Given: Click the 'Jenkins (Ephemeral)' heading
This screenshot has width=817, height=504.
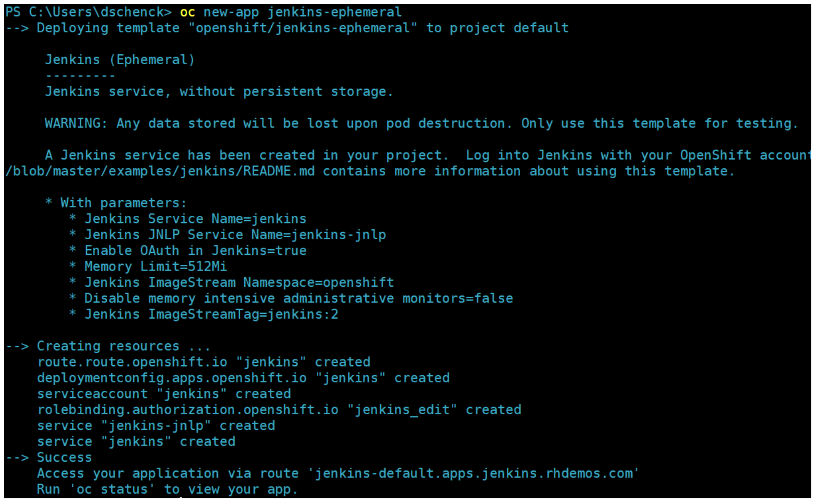Looking at the screenshot, I should click(x=120, y=60).
